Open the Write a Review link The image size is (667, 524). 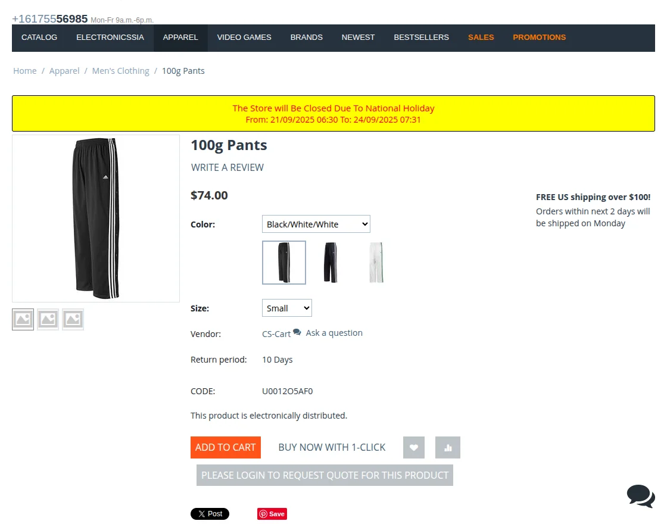click(x=227, y=167)
